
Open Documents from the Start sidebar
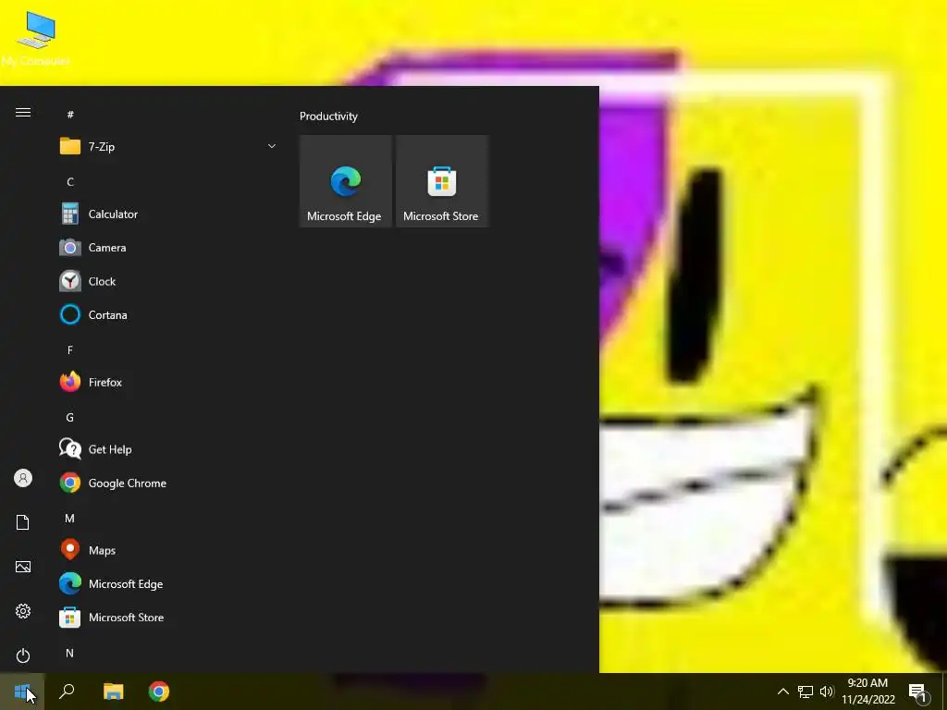pyautogui.click(x=23, y=523)
